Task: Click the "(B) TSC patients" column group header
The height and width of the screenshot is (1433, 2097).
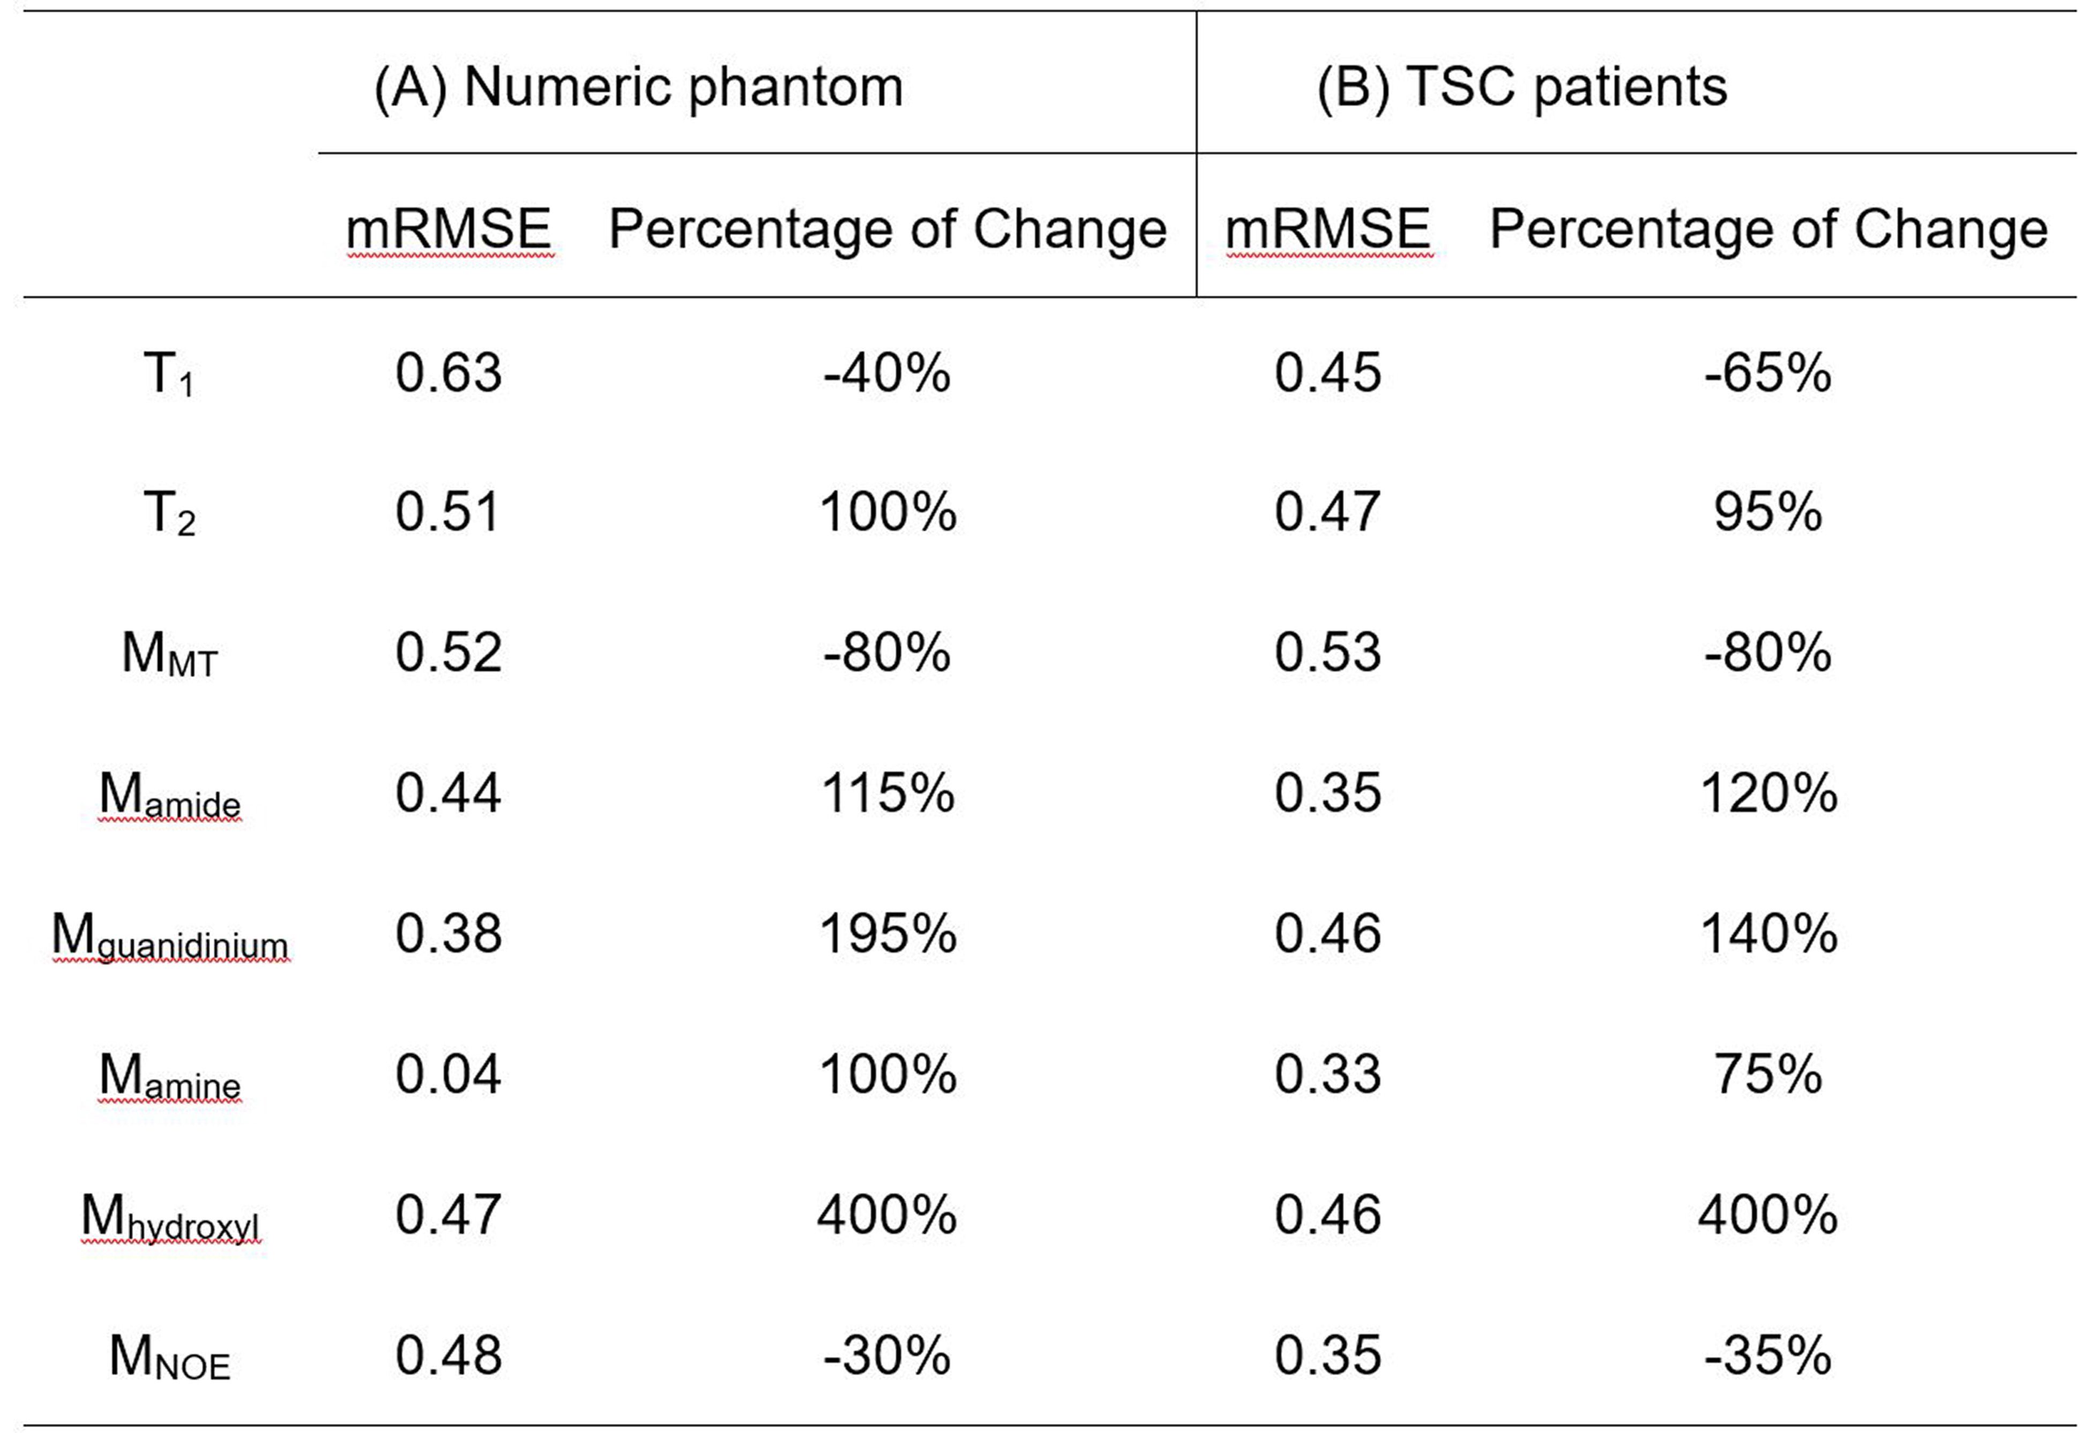Action: (1521, 87)
